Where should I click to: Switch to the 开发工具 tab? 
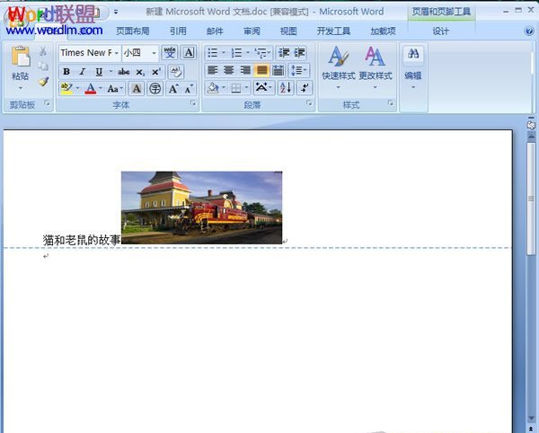[x=333, y=31]
